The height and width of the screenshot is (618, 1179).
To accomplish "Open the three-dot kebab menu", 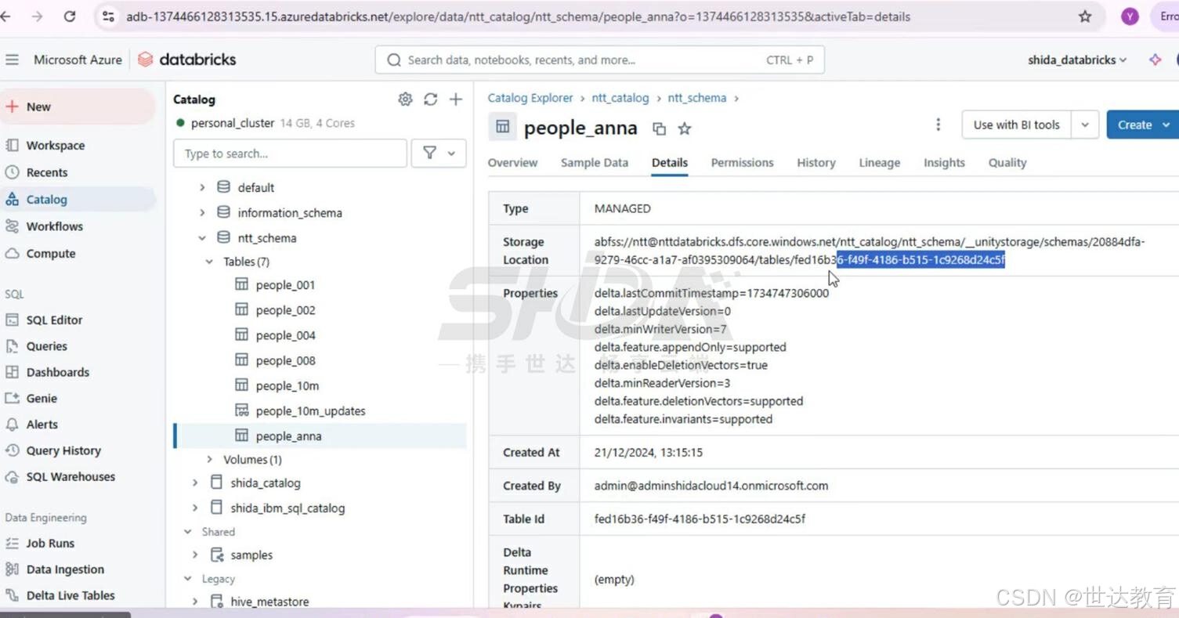I will coord(938,125).
